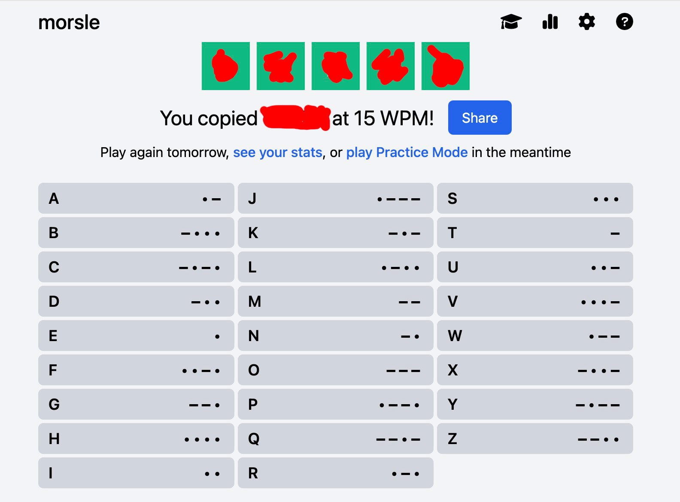Play the letter S Morse key

point(535,198)
